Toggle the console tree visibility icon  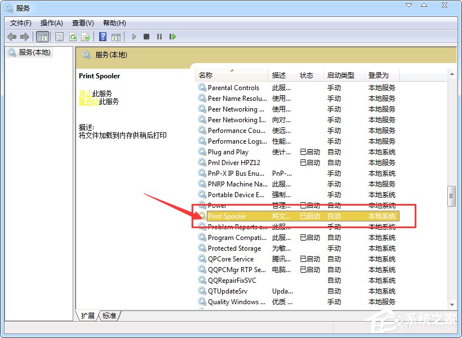click(x=43, y=36)
